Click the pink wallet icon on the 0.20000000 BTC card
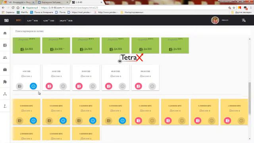254x143 pixels. [x=168, y=121]
